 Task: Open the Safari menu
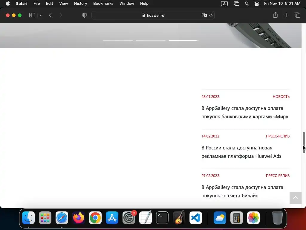(22, 3)
